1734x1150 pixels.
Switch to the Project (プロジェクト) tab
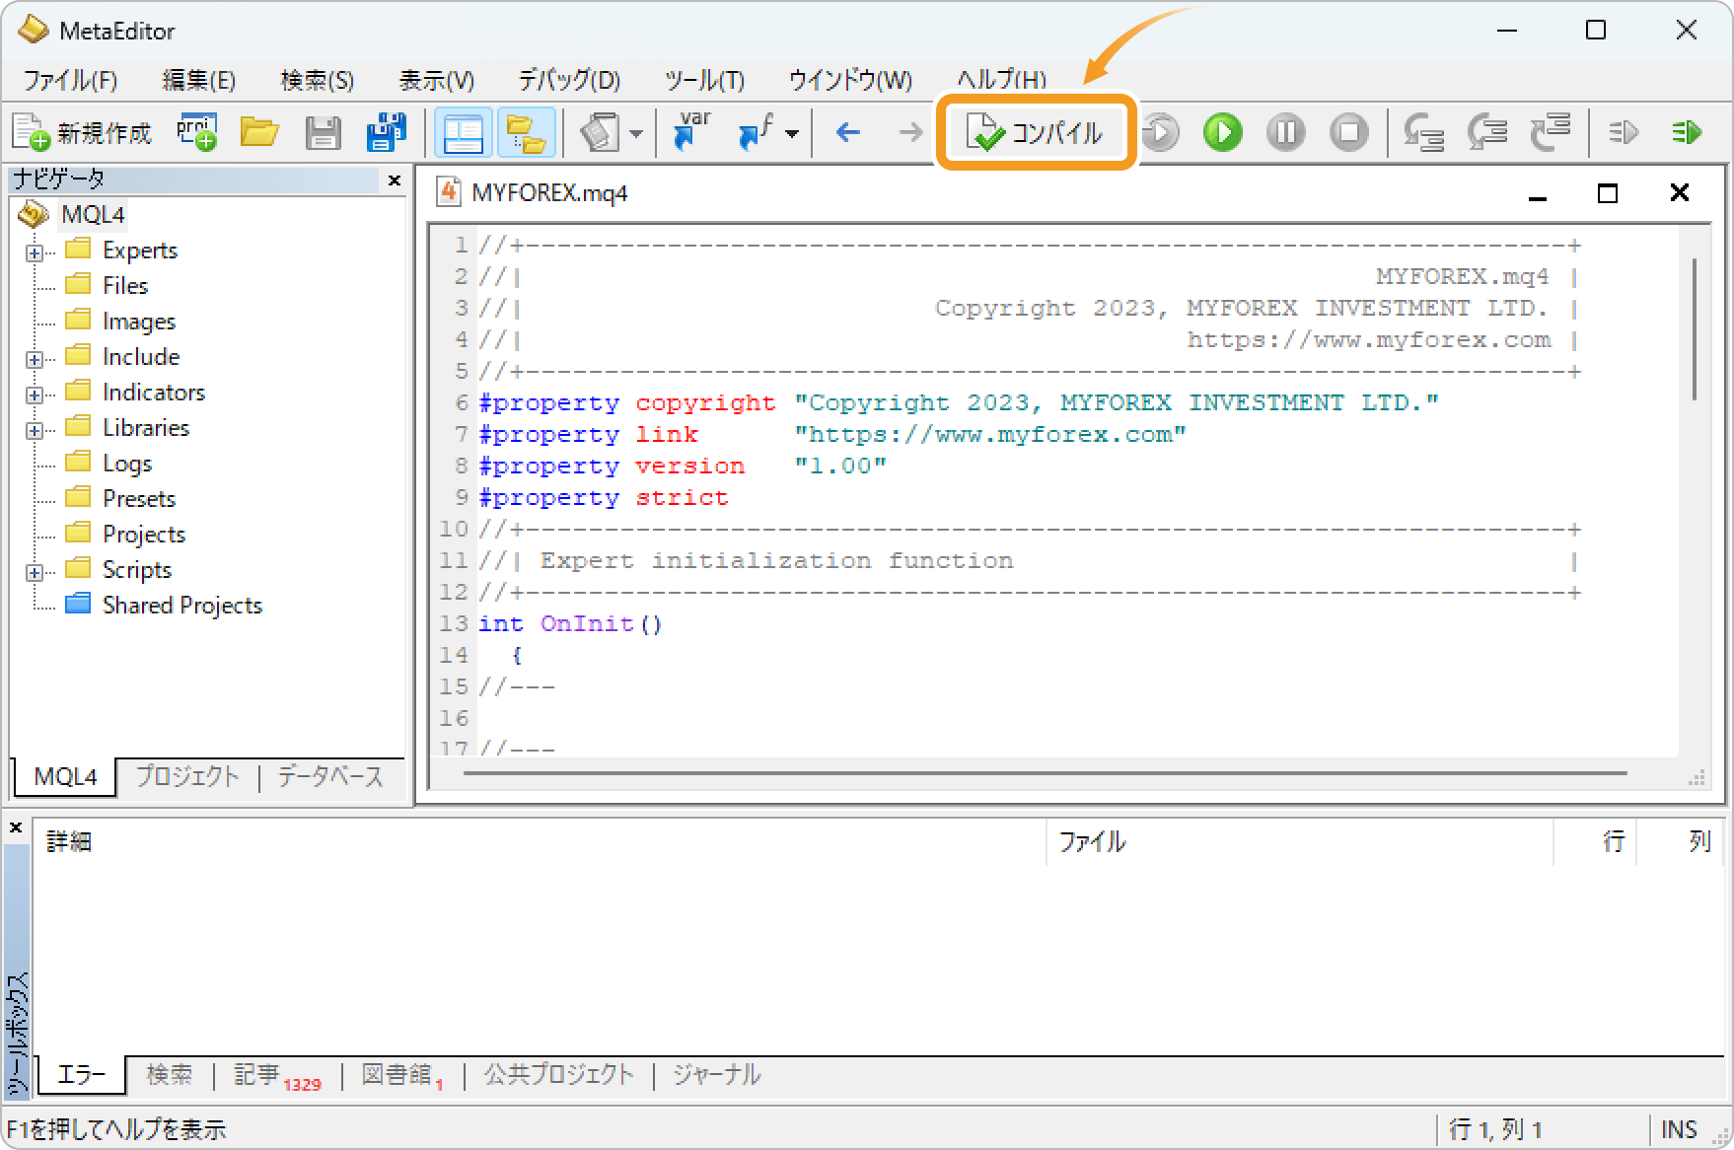(x=187, y=776)
